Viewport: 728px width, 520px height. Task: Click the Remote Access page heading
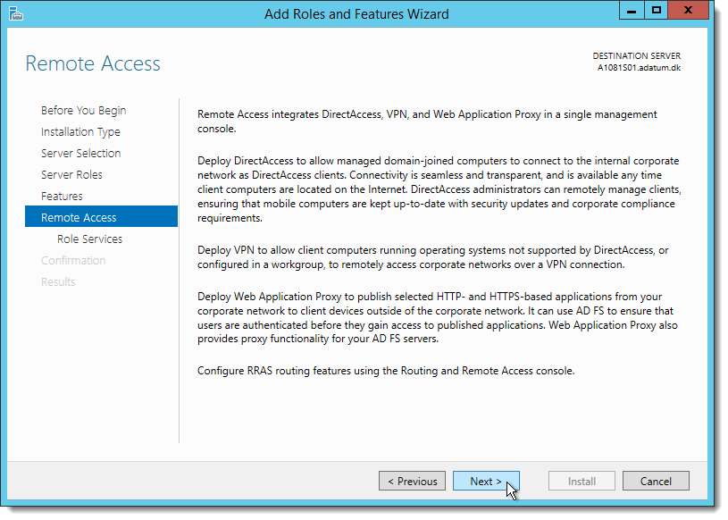coord(93,63)
